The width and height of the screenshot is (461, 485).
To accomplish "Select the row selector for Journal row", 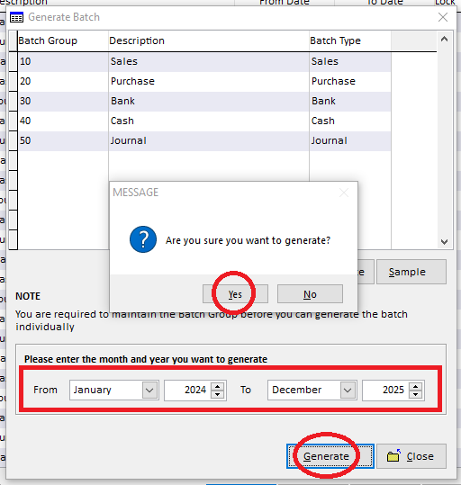I will (13, 140).
